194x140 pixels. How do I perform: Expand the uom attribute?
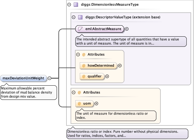[x=97, y=103]
